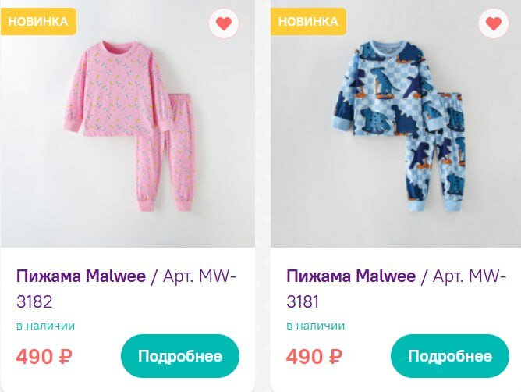Open the Пижама Malwee title on the pink card
This screenshot has width=521, height=392.
81,276
